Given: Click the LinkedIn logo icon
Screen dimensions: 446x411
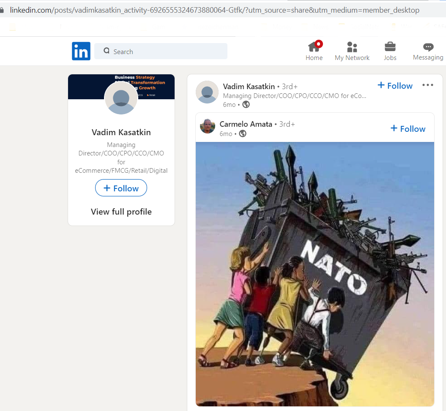Looking at the screenshot, I should (81, 51).
